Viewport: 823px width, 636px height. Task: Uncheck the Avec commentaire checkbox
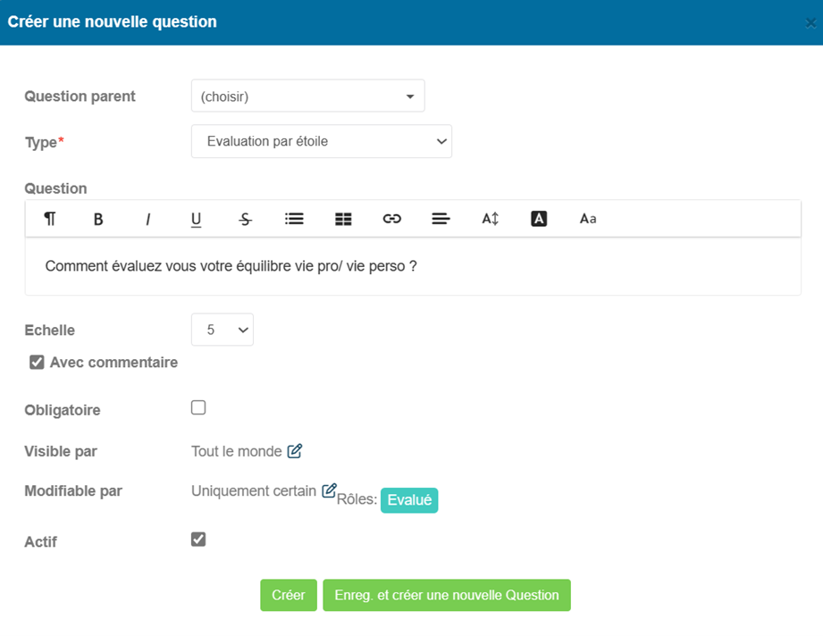(x=37, y=362)
